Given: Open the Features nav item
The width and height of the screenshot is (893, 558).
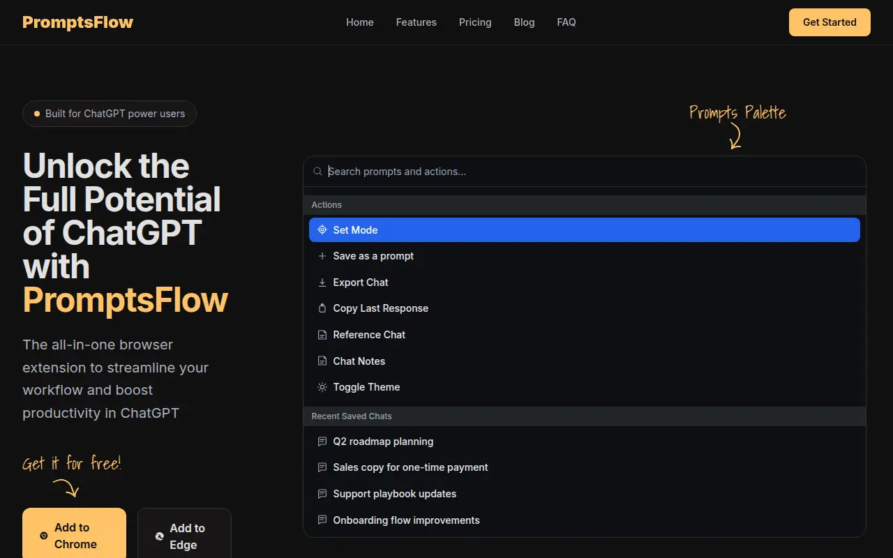Looking at the screenshot, I should (417, 22).
